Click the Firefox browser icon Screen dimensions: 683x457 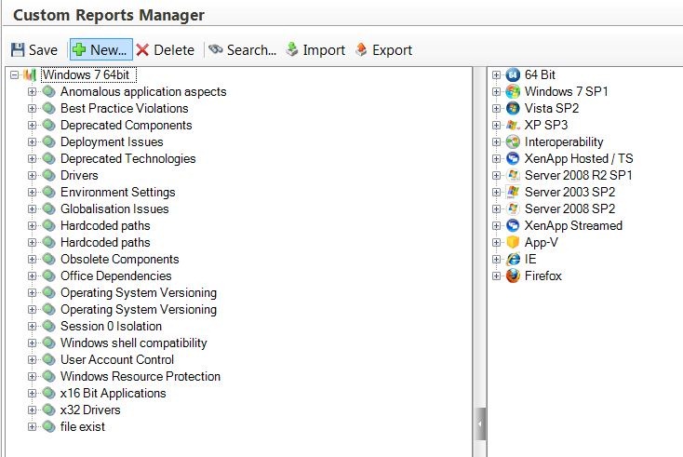click(x=513, y=276)
